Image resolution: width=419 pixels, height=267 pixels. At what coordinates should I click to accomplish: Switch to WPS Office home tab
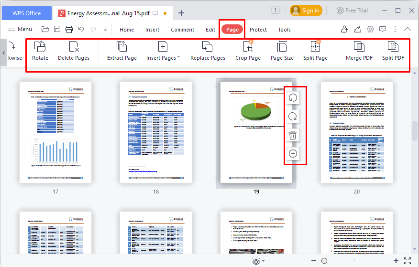tap(27, 13)
